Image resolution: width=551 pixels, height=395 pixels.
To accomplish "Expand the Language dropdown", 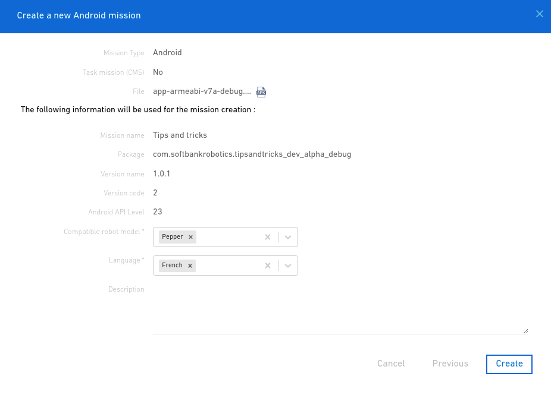I will click(288, 266).
